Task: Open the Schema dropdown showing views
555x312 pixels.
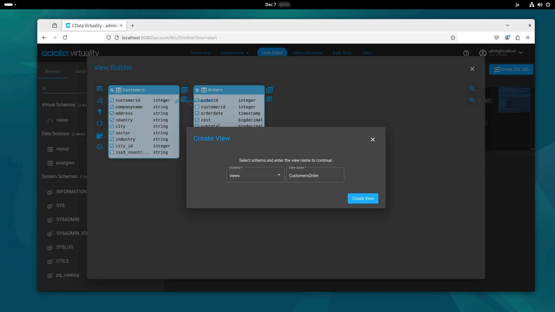Action: click(255, 175)
